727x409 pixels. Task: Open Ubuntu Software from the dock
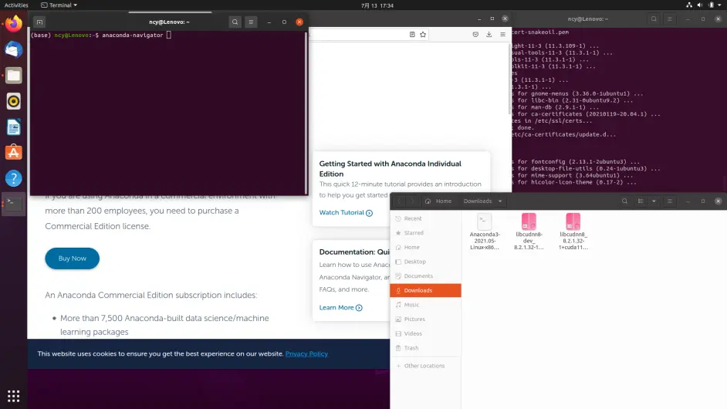[13, 153]
